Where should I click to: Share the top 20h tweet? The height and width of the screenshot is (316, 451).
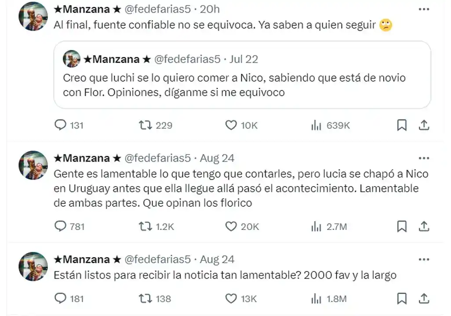(x=424, y=126)
